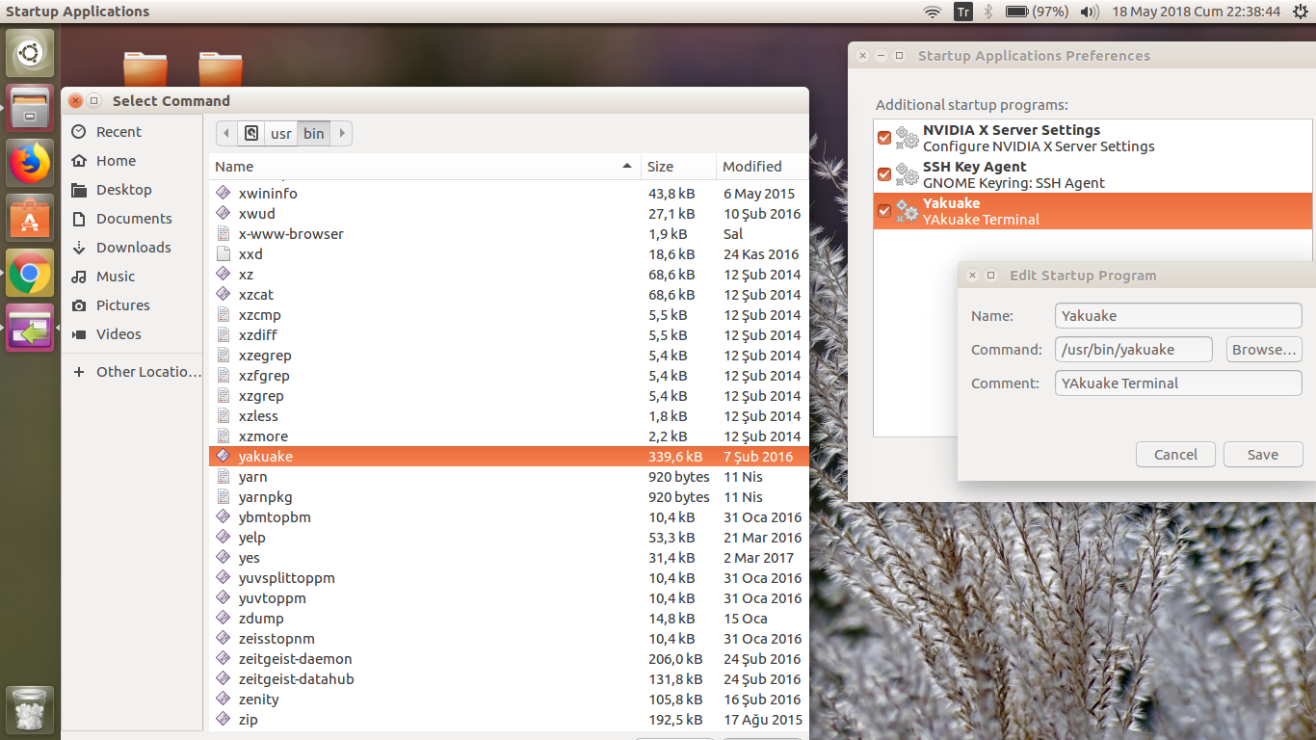The image size is (1316, 740).
Task: Open the clock showing 18 May 2018
Action: [1196, 12]
